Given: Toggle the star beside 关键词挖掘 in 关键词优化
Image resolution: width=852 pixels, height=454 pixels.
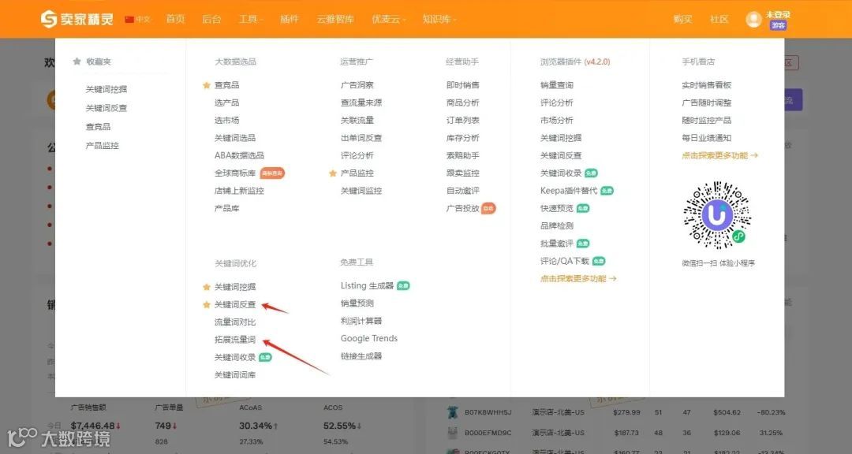Looking at the screenshot, I should tap(207, 287).
